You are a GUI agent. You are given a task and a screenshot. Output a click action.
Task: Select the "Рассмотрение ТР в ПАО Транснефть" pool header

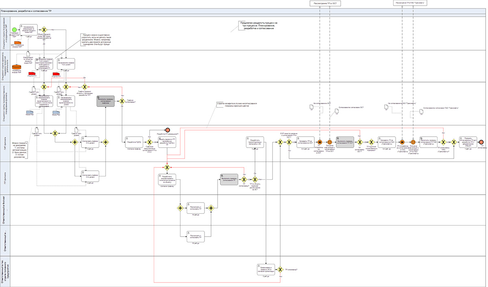pyautogui.click(x=411, y=3)
